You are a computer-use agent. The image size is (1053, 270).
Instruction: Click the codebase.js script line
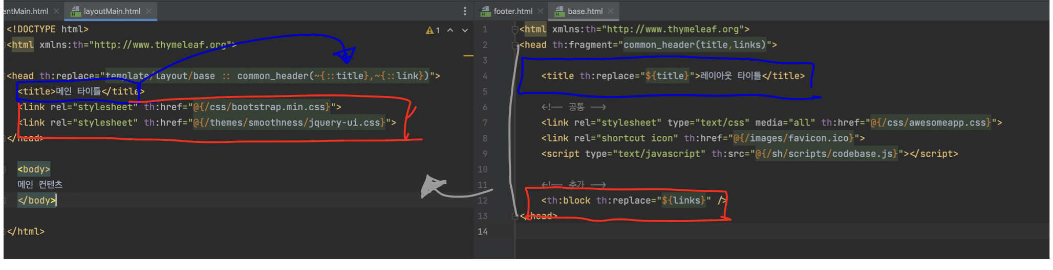pos(749,154)
